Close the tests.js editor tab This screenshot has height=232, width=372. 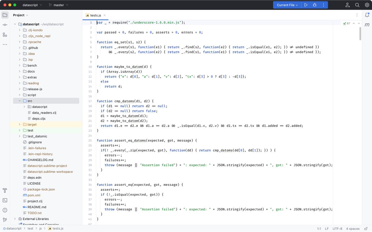coord(104,15)
